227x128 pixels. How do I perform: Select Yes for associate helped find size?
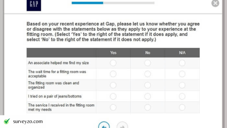point(113,63)
